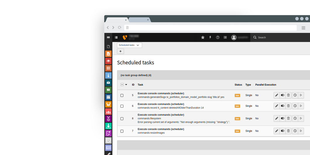Open the orange Page module icon
The image size is (310, 155).
108,54
